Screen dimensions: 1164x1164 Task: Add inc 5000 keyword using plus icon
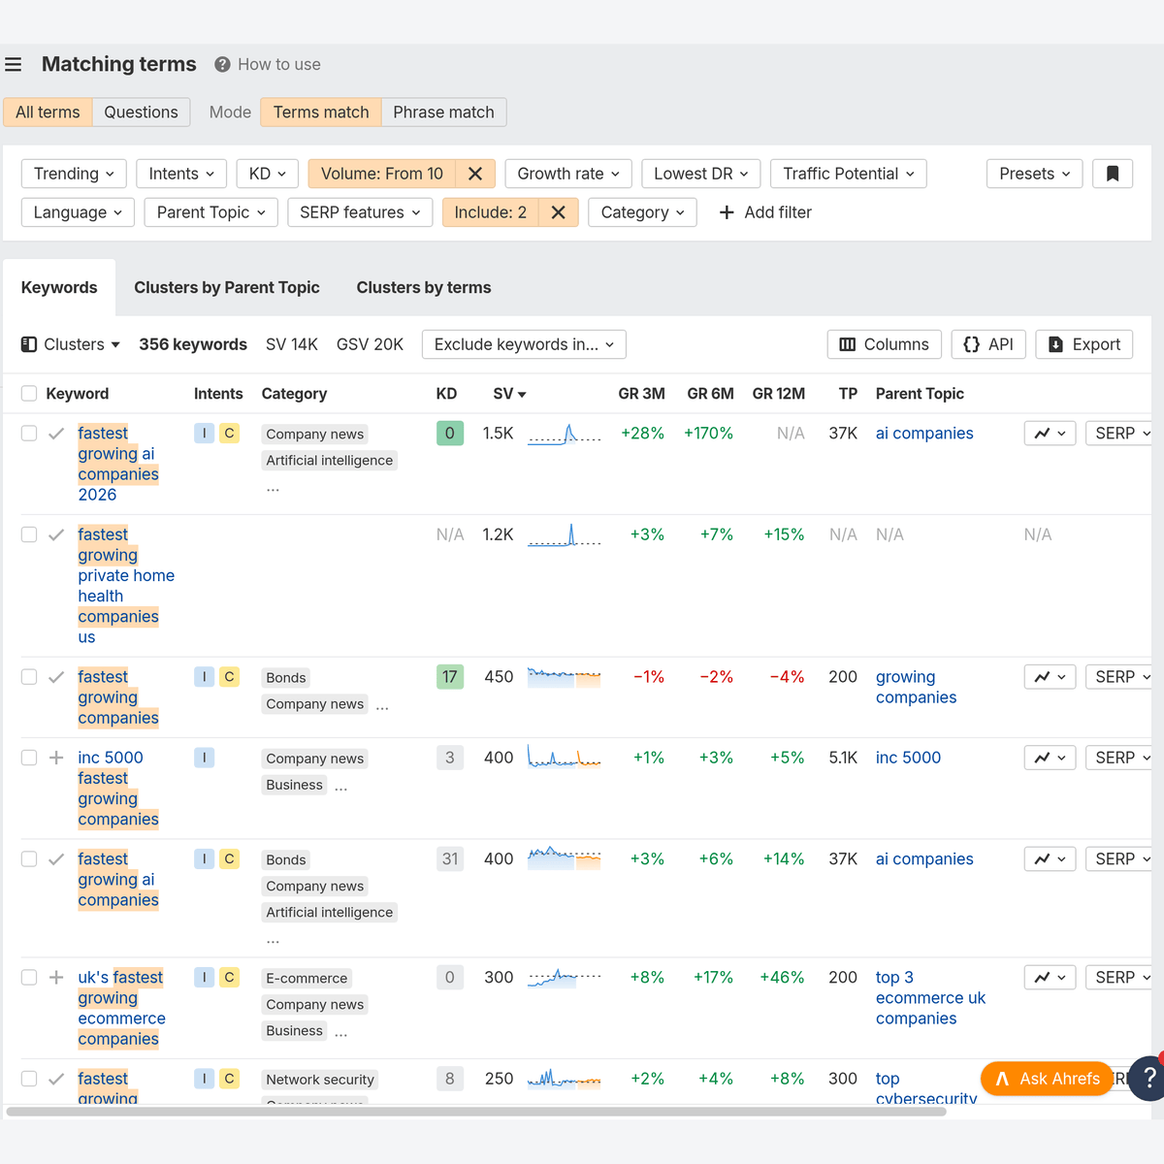[56, 758]
